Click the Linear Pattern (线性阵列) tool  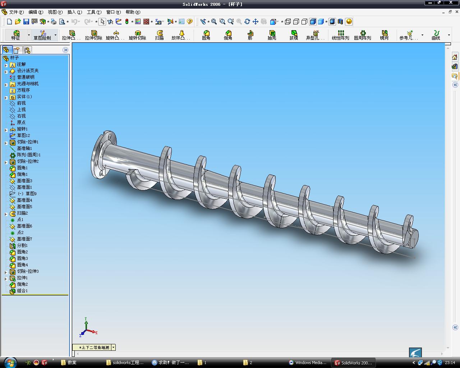tap(340, 35)
